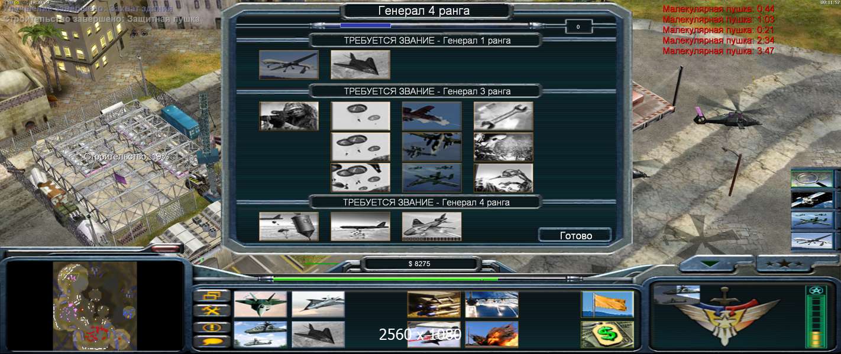
Task: Click the Генерал 4 ранга title
Action: (425, 11)
